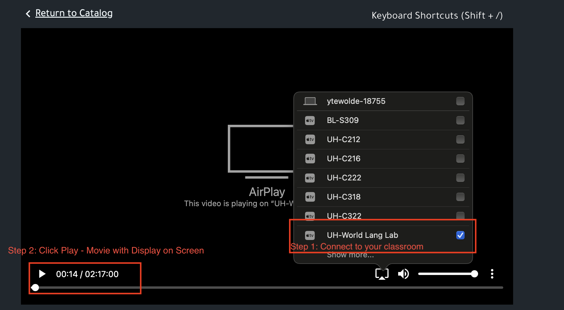Pick UH-C216 from the device list
Image resolution: width=564 pixels, height=310 pixels.
383,159
